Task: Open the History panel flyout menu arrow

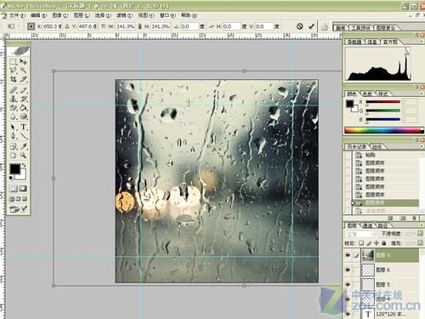Action: pyautogui.click(x=422, y=146)
